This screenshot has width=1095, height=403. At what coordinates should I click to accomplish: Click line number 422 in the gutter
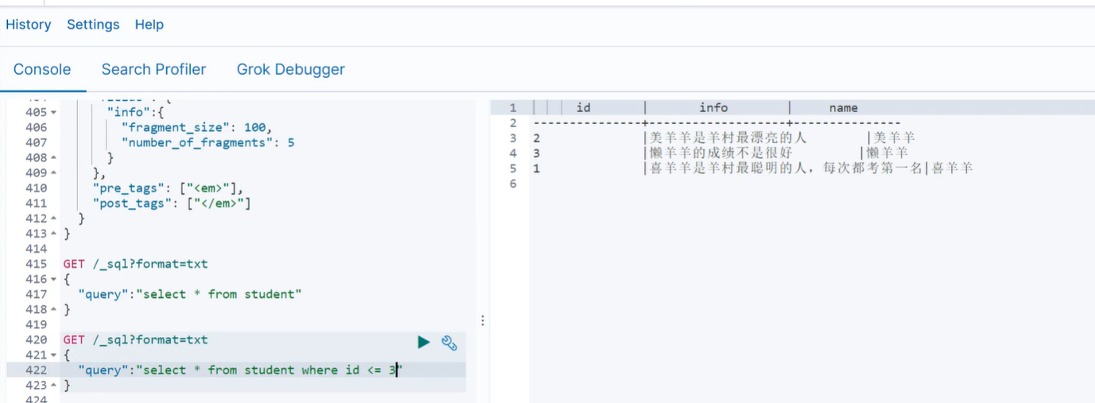coord(36,370)
